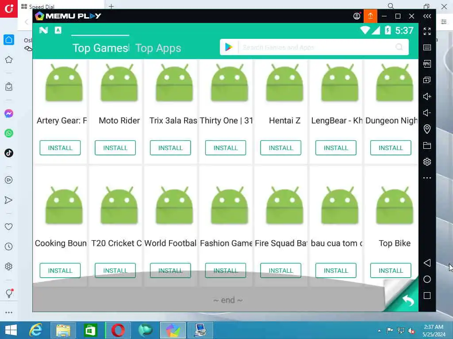Open File Explorer from taskbar
Image resolution: width=453 pixels, height=339 pixels.
tap(63, 330)
